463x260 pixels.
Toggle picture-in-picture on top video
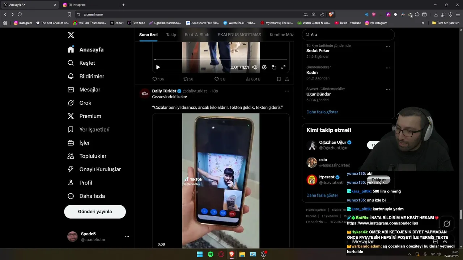click(x=274, y=67)
